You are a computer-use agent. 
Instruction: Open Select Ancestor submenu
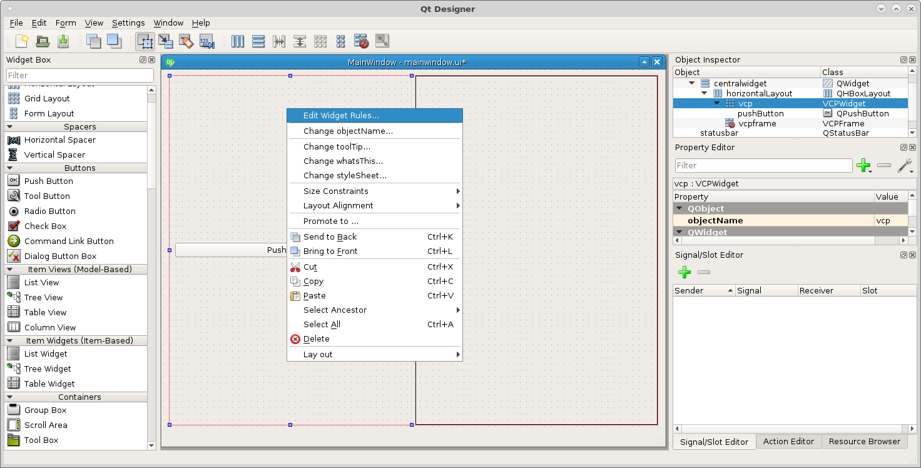coord(375,310)
